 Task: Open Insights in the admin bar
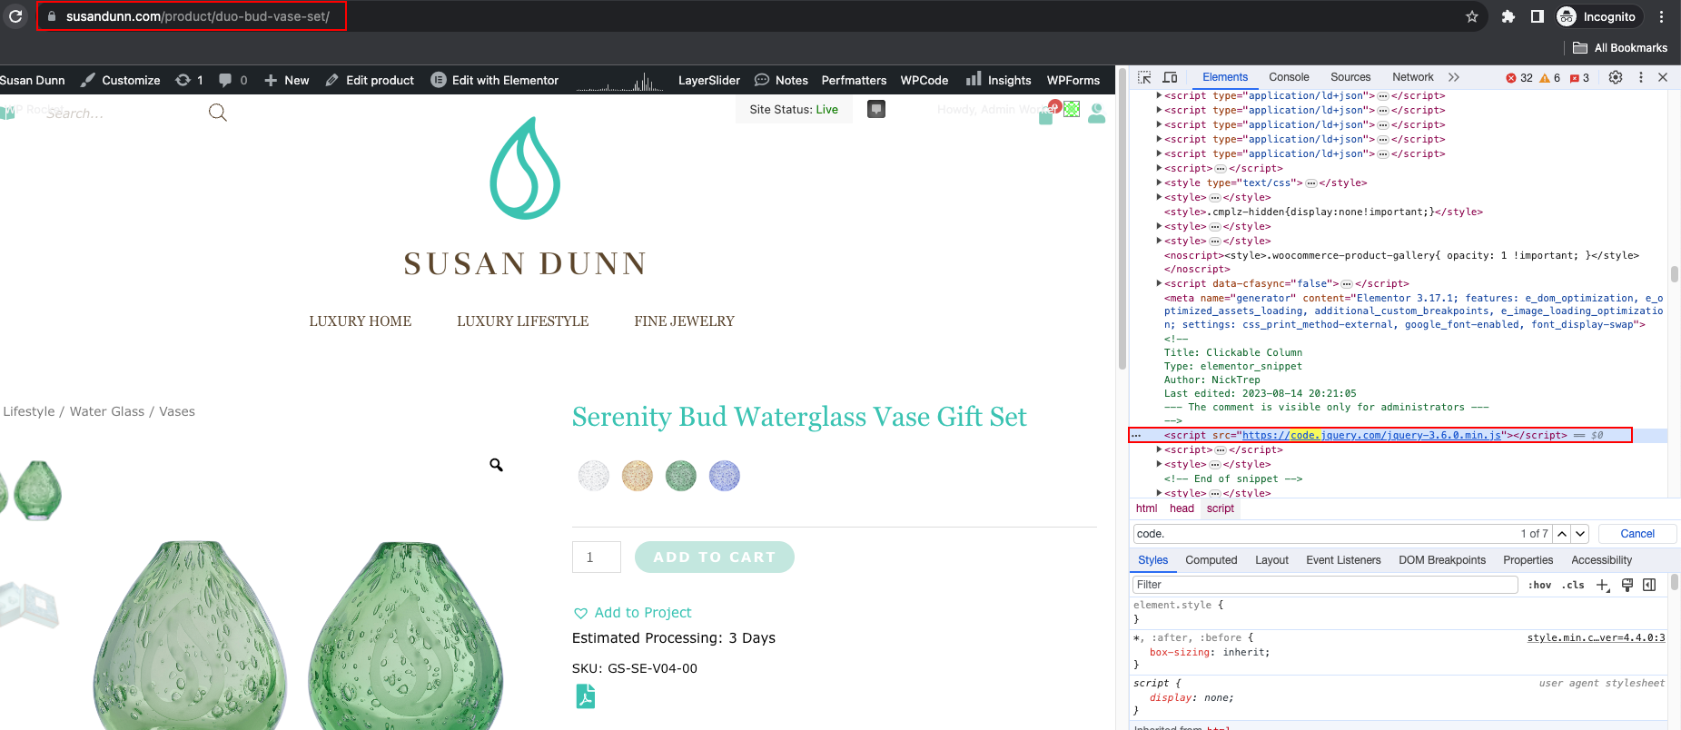999,80
